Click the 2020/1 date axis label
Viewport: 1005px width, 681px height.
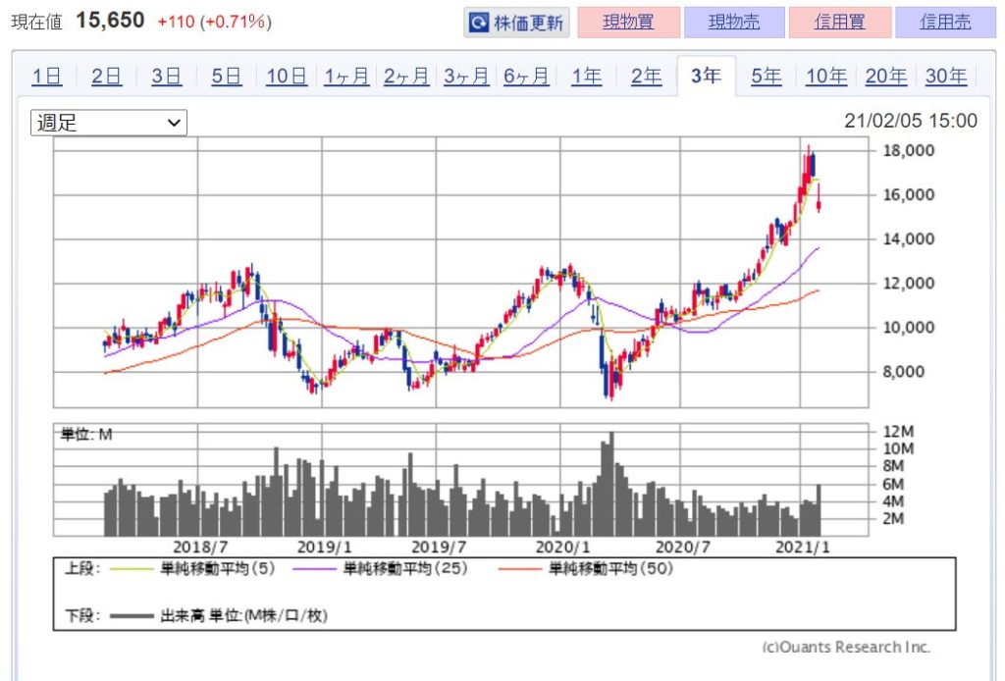[x=562, y=548]
